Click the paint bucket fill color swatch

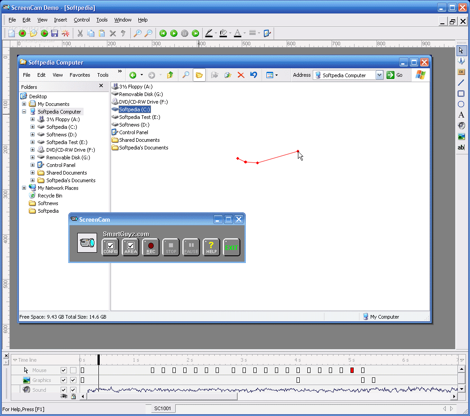click(x=223, y=33)
